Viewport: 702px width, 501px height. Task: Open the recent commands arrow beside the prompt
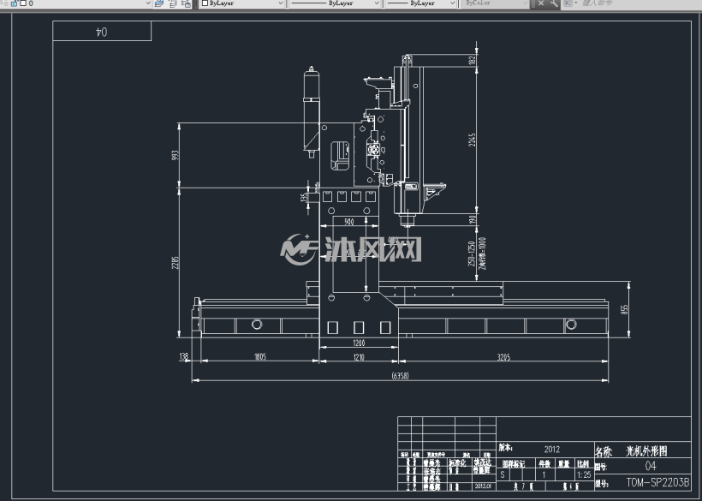click(576, 3)
